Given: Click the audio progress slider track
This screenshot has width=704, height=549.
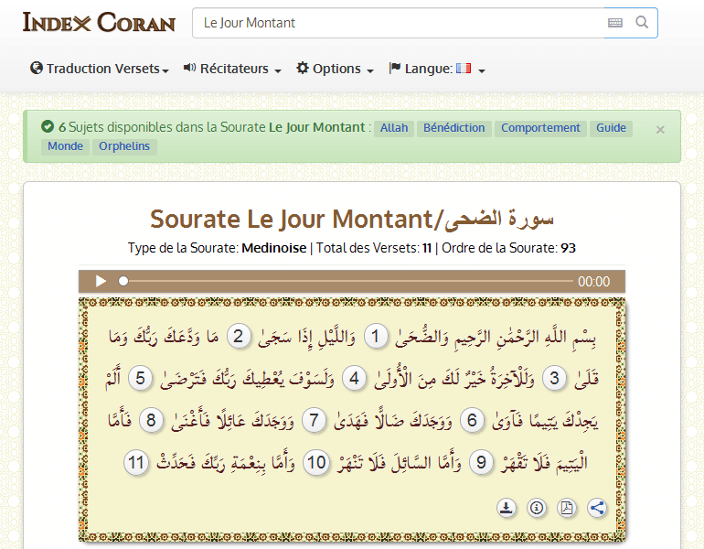Looking at the screenshot, I should tap(347, 281).
